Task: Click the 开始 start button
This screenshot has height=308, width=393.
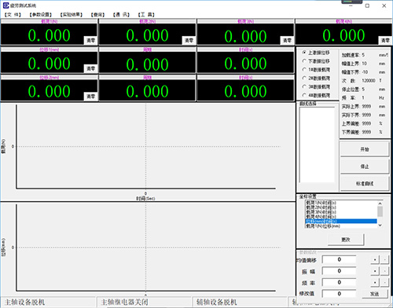Action: [365, 149]
